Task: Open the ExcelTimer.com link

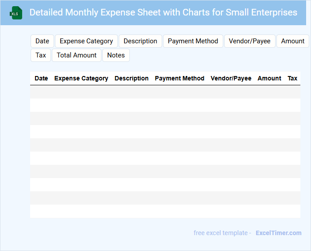Action: 278,233
